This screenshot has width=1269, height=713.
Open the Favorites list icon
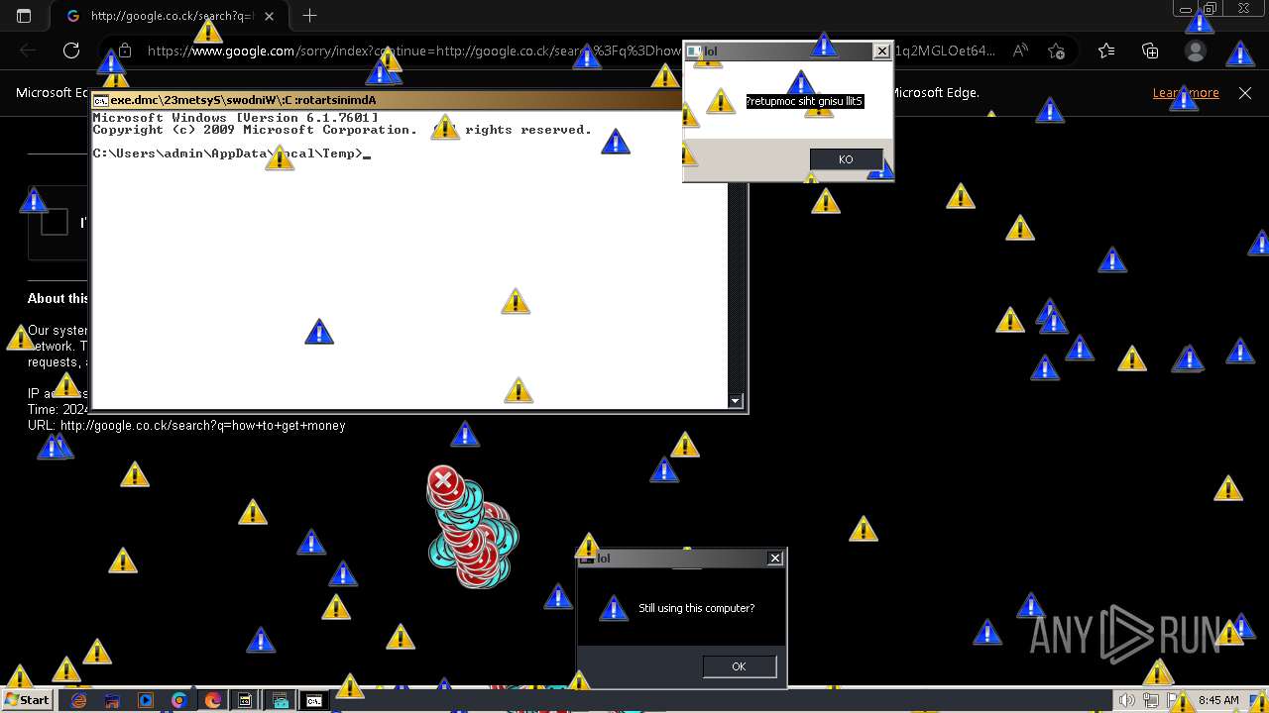[x=1106, y=51]
